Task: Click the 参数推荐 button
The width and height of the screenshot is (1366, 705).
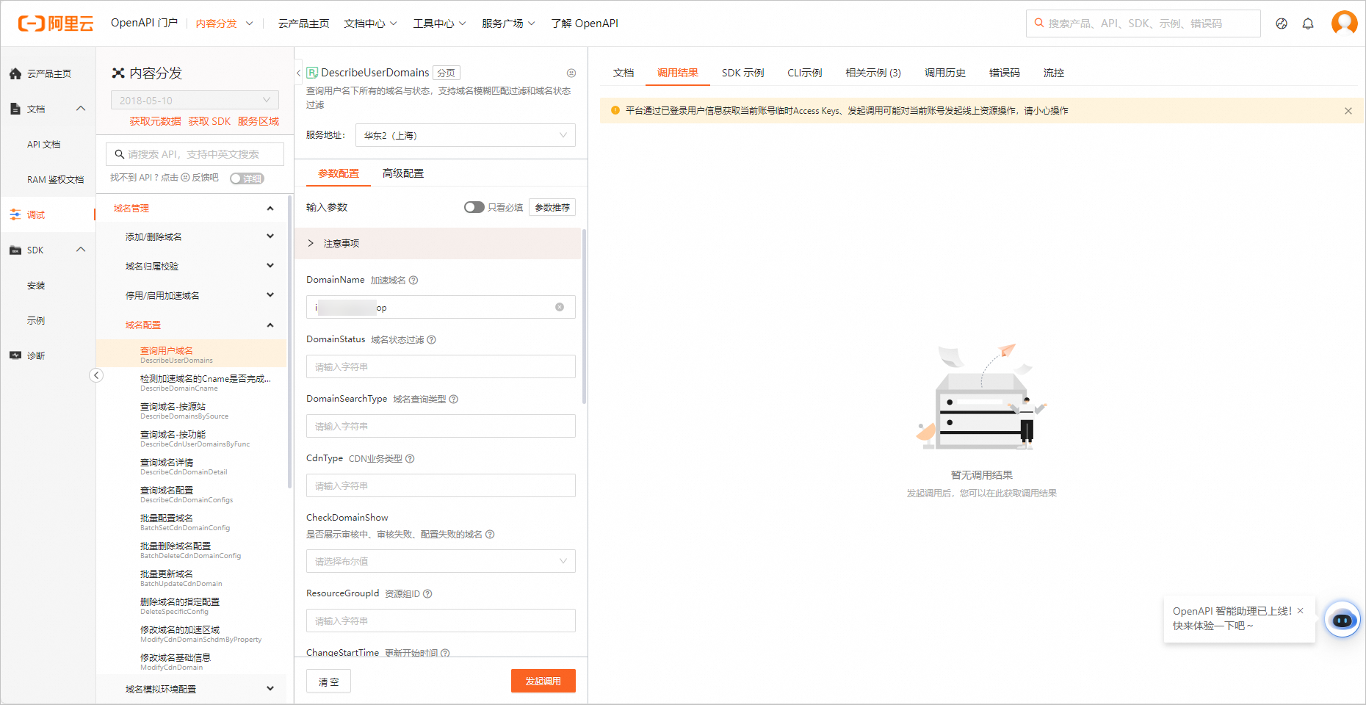Action: (552, 207)
